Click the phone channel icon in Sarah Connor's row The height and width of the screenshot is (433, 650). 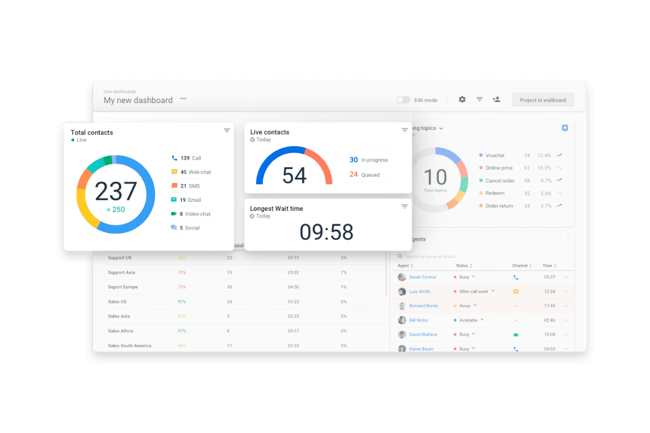516,277
